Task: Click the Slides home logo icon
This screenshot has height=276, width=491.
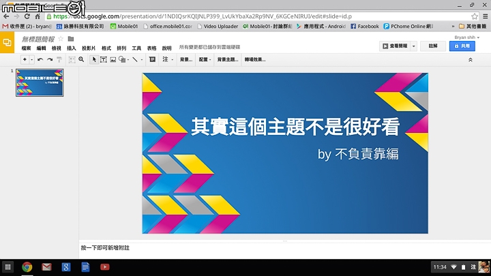Action: click(x=7, y=42)
